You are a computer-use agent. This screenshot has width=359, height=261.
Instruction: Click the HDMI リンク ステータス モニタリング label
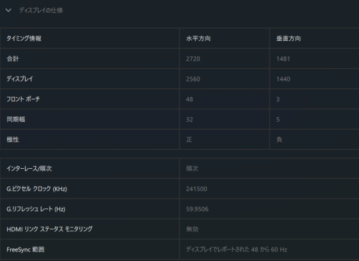(x=49, y=229)
